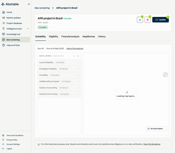Click the No active layers button

point(156,129)
